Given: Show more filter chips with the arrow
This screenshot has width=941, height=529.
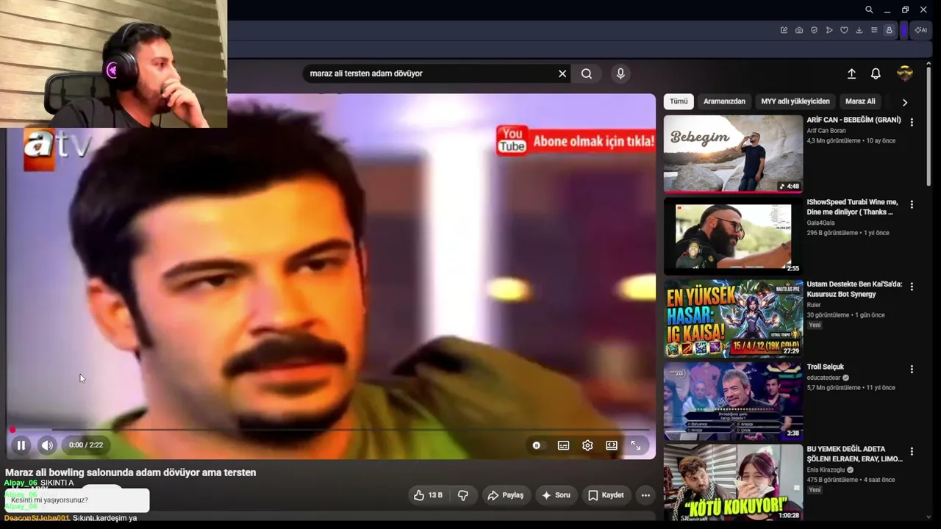Looking at the screenshot, I should (905, 102).
